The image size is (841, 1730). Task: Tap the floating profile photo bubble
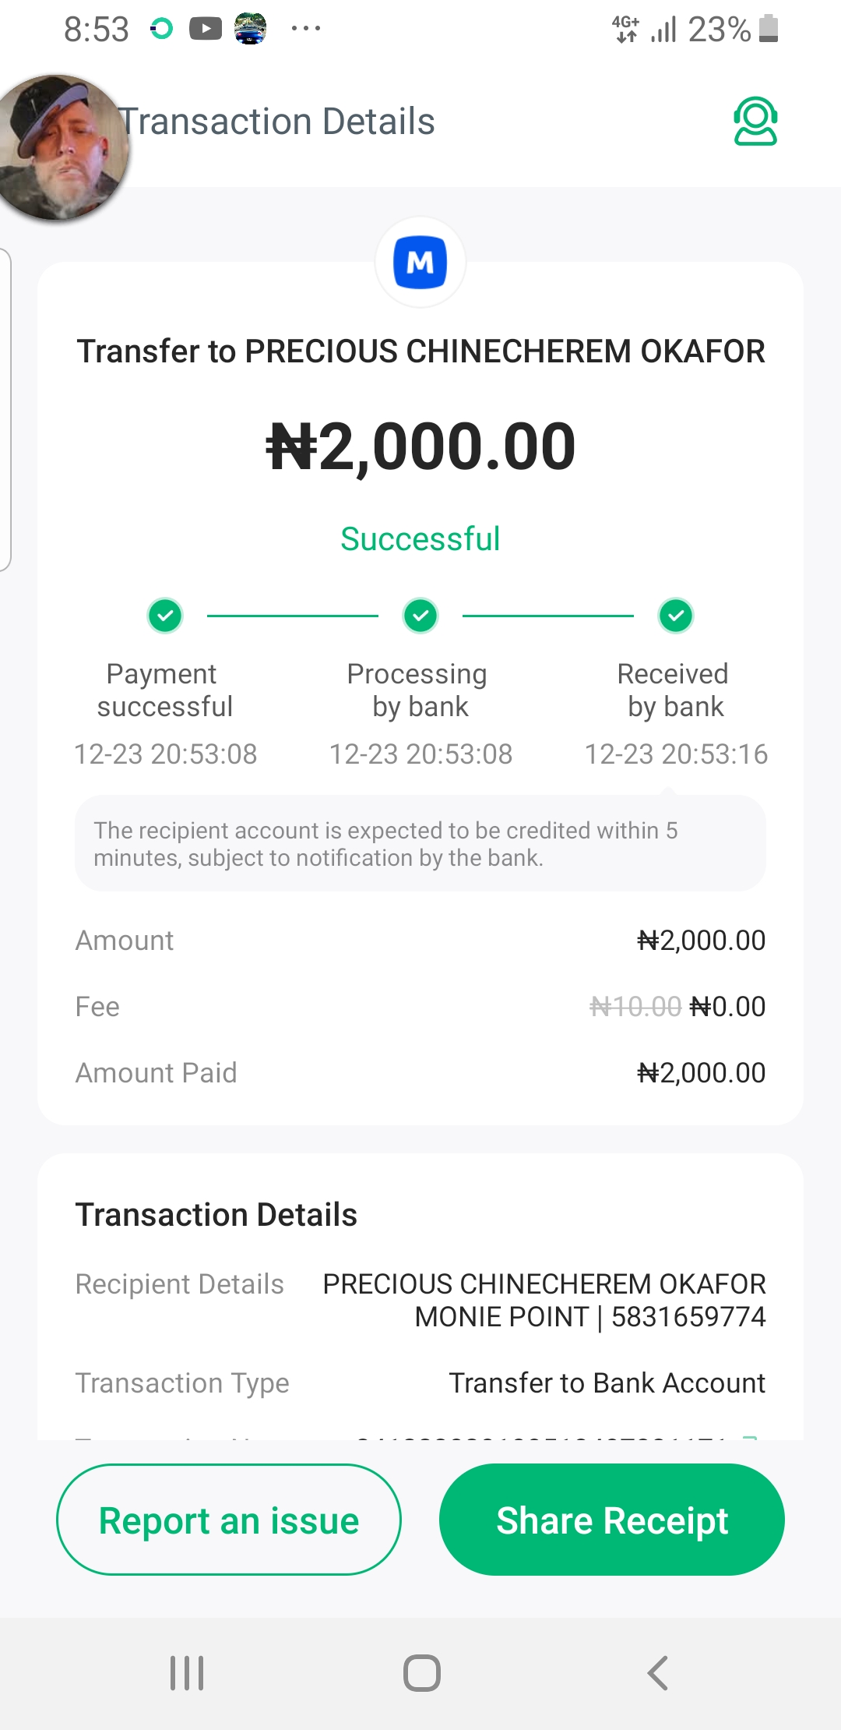tap(62, 148)
